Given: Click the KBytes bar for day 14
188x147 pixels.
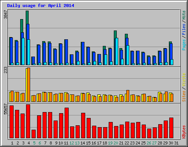Looking at the screenshot, I should (83, 125).
